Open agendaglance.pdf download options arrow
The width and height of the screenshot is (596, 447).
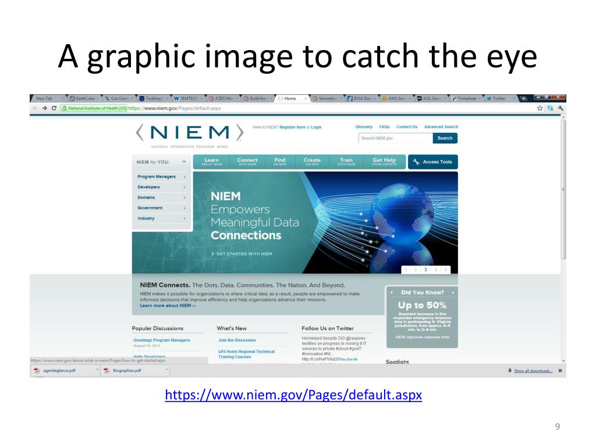pyautogui.click(x=97, y=370)
